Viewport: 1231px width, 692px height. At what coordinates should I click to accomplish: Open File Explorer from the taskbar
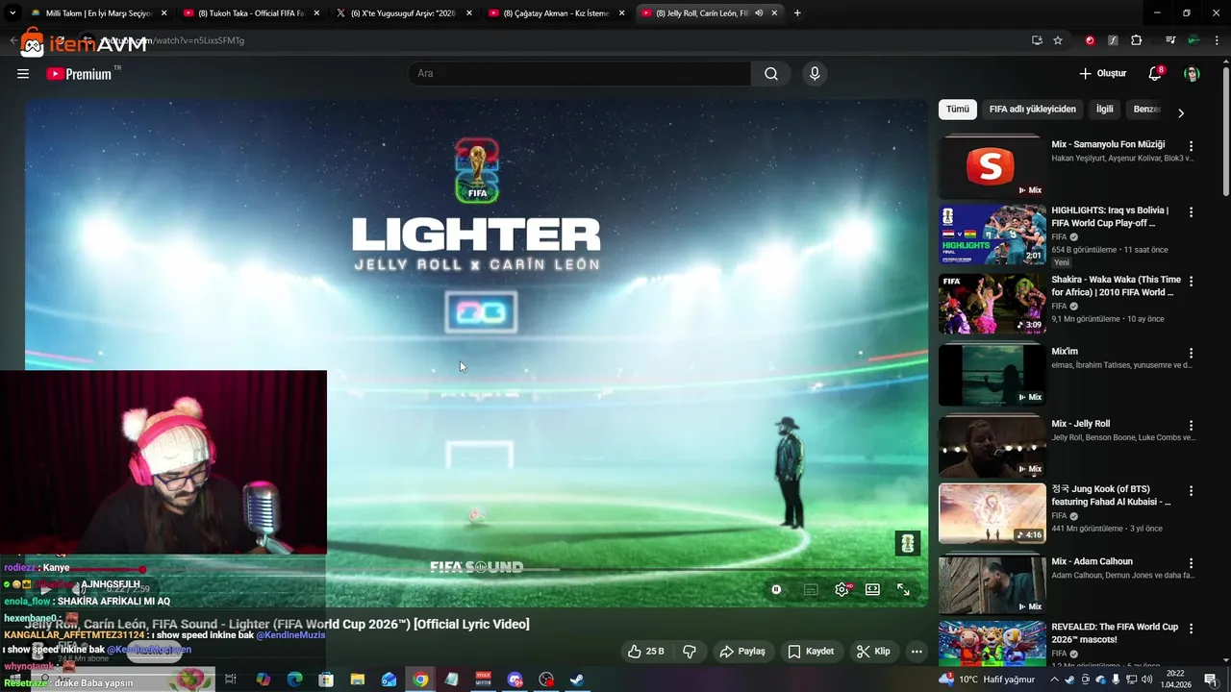point(358,680)
